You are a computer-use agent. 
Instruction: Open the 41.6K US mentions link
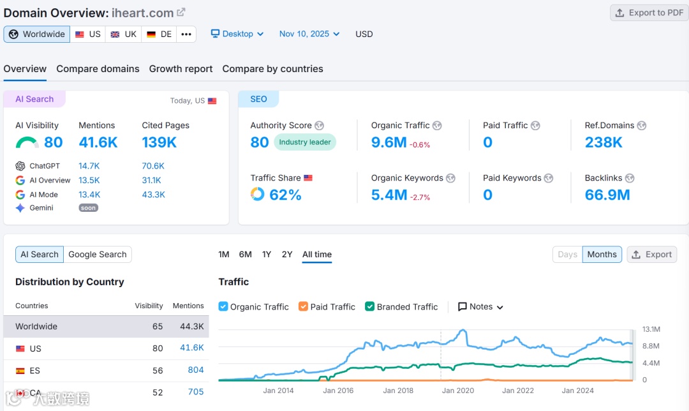click(192, 348)
